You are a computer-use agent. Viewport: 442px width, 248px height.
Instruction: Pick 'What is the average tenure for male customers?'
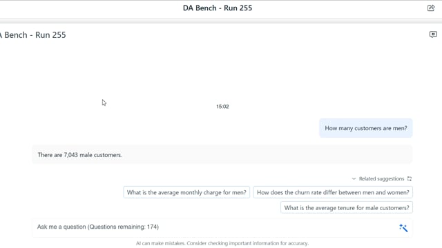click(347, 207)
